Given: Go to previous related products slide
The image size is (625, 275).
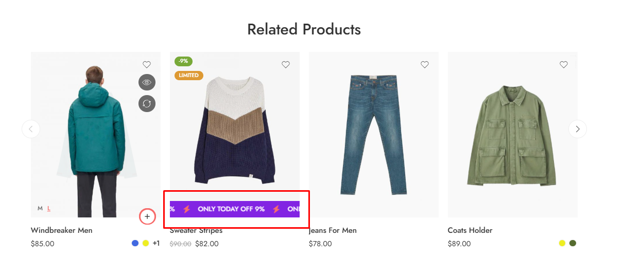Looking at the screenshot, I should (31, 129).
